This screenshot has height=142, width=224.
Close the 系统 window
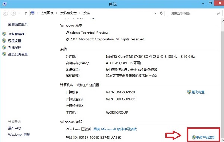[x=220, y=3]
